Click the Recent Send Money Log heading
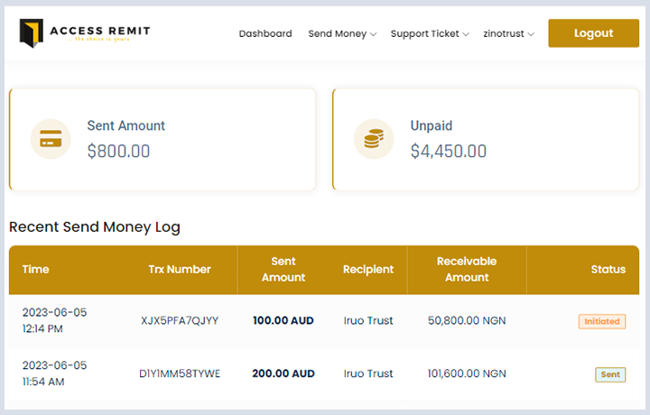This screenshot has width=650, height=415. [x=95, y=227]
